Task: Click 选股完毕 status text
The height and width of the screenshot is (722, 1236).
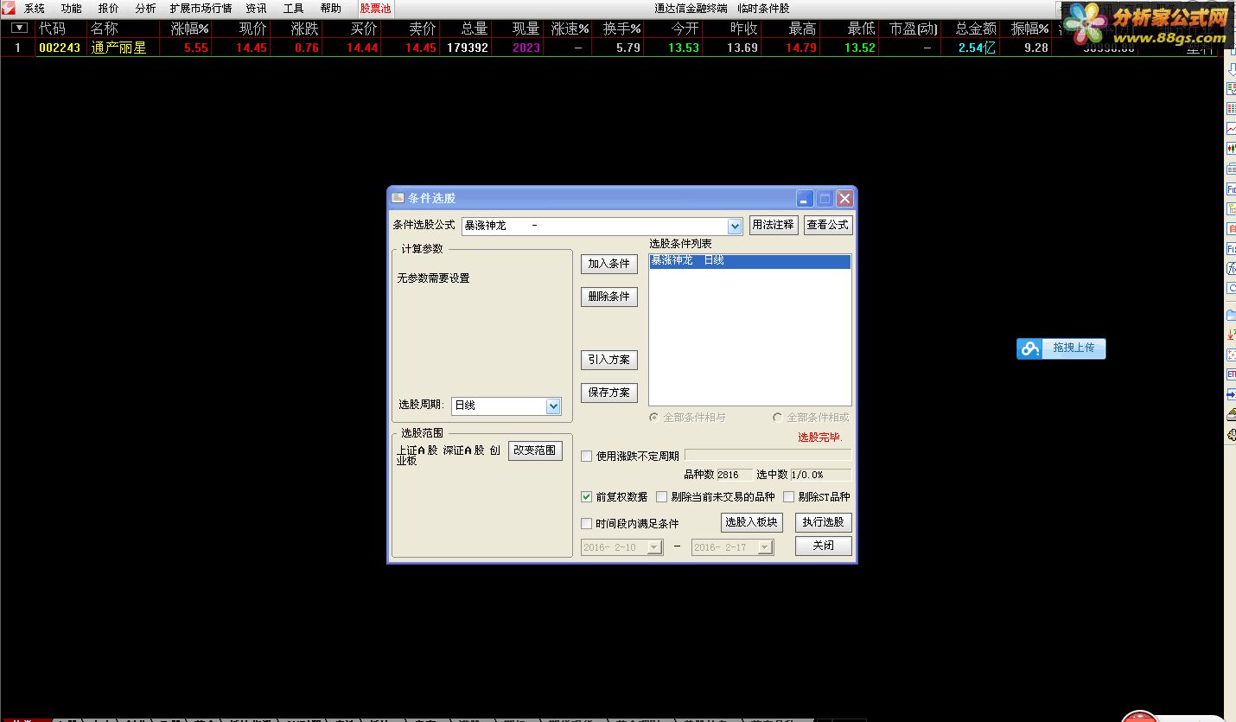Action: [819, 438]
